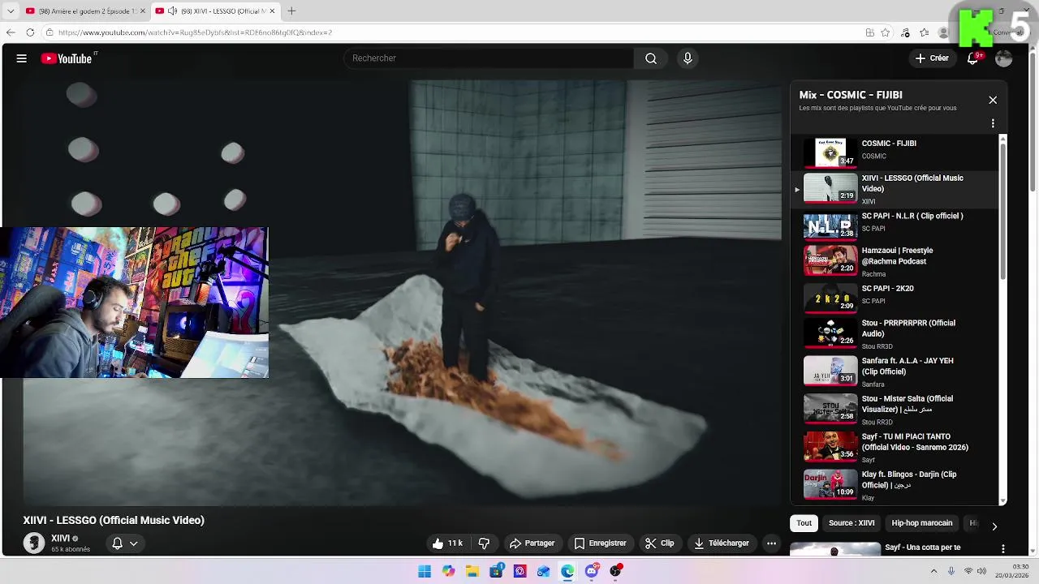The height and width of the screenshot is (584, 1039).
Task: Switch to Edge in the taskbar
Action: [x=567, y=572]
